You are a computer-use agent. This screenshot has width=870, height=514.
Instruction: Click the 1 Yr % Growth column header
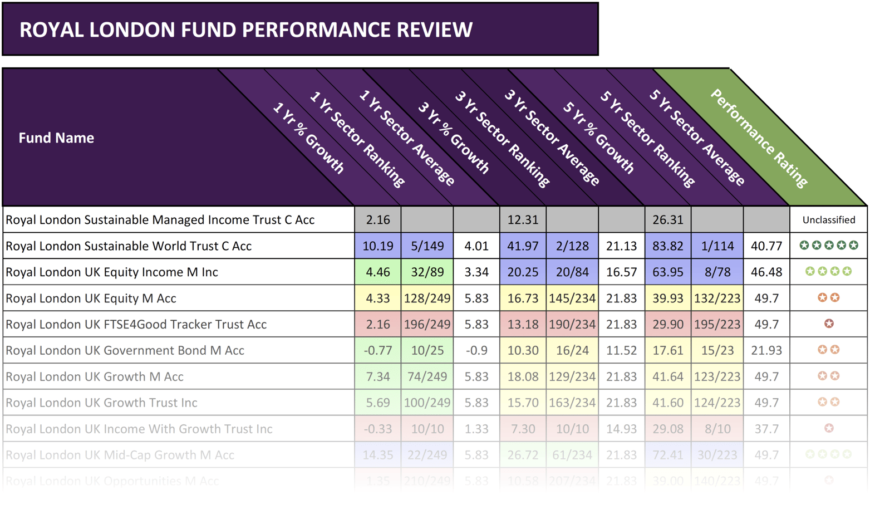point(308,138)
